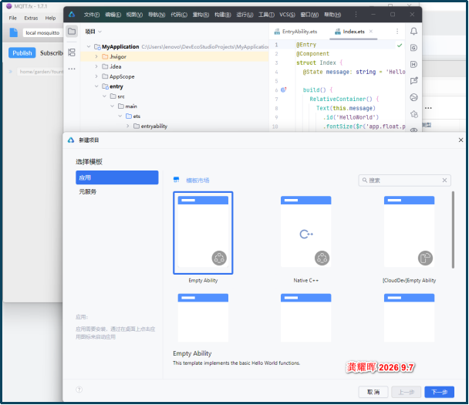Open the 代码(C) menu
469x405 pixels.
[179, 15]
